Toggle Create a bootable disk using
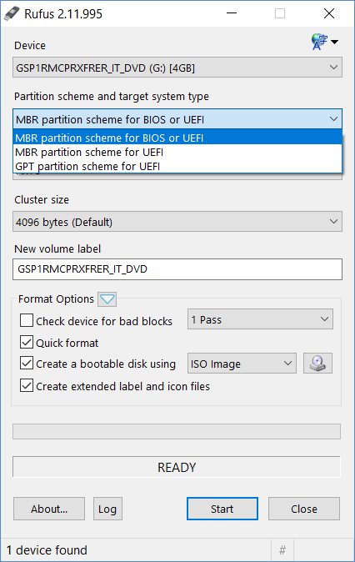Viewport: 355px width, 562px height. click(x=27, y=363)
